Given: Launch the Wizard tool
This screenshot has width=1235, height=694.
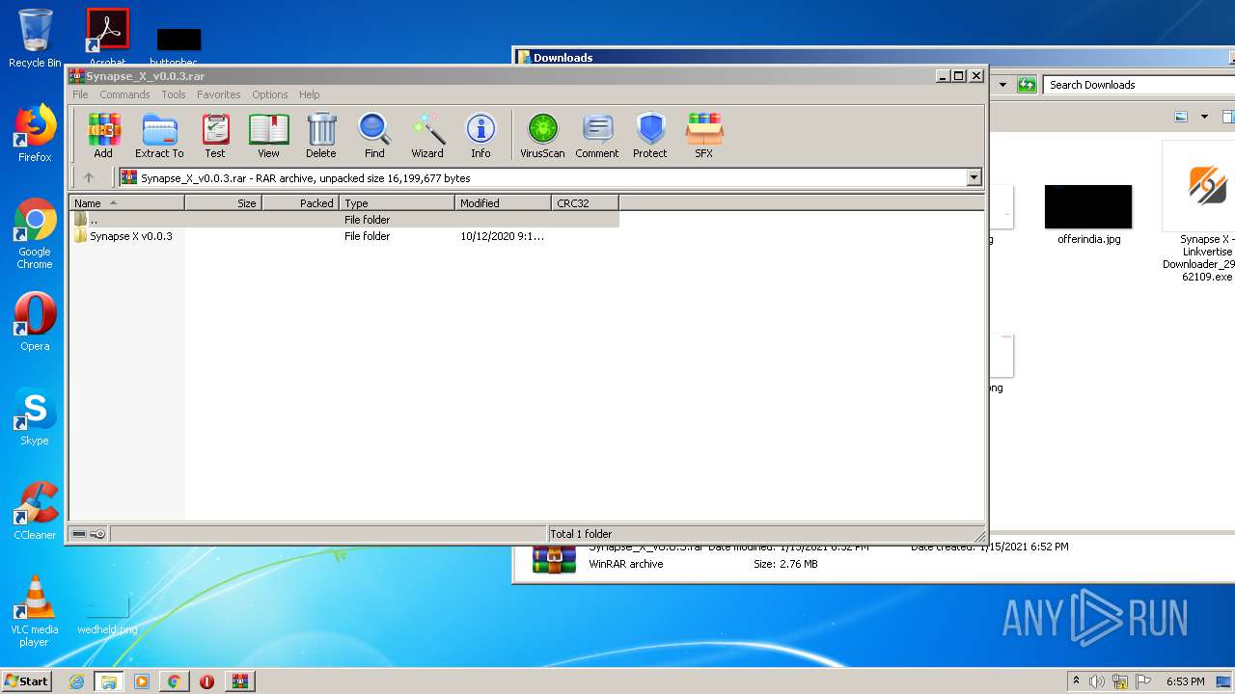Looking at the screenshot, I should click(x=427, y=135).
